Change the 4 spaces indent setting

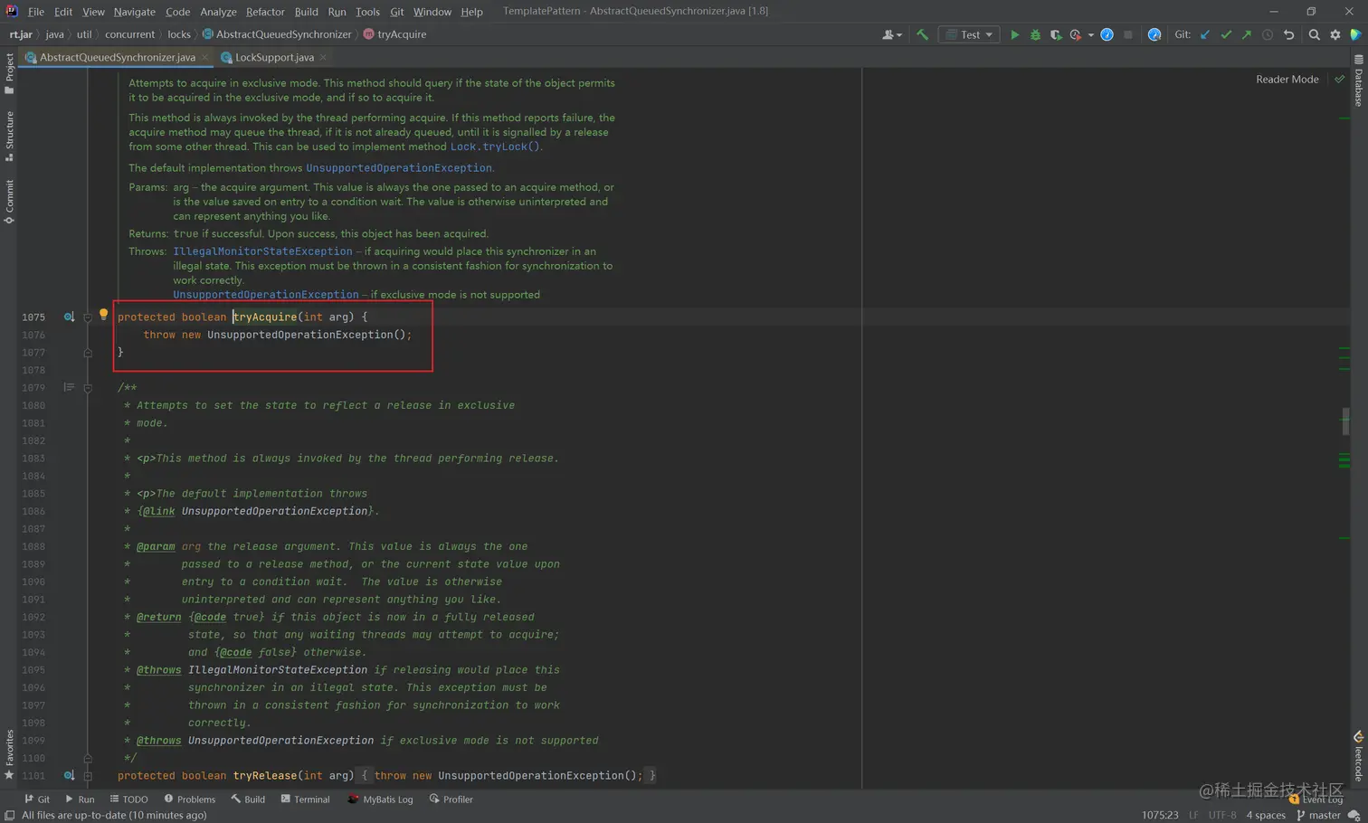pyautogui.click(x=1265, y=815)
